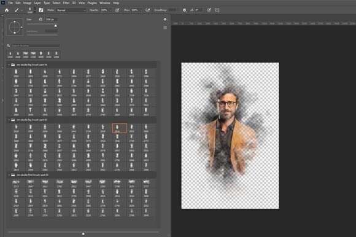Select first brush in recent brushes row
This screenshot has width=356, height=237.
point(10,55)
